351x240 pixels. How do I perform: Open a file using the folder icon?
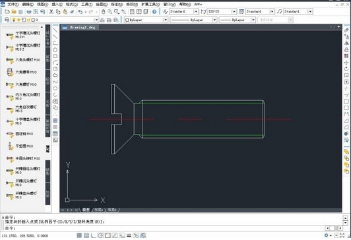pyautogui.click(x=14, y=12)
